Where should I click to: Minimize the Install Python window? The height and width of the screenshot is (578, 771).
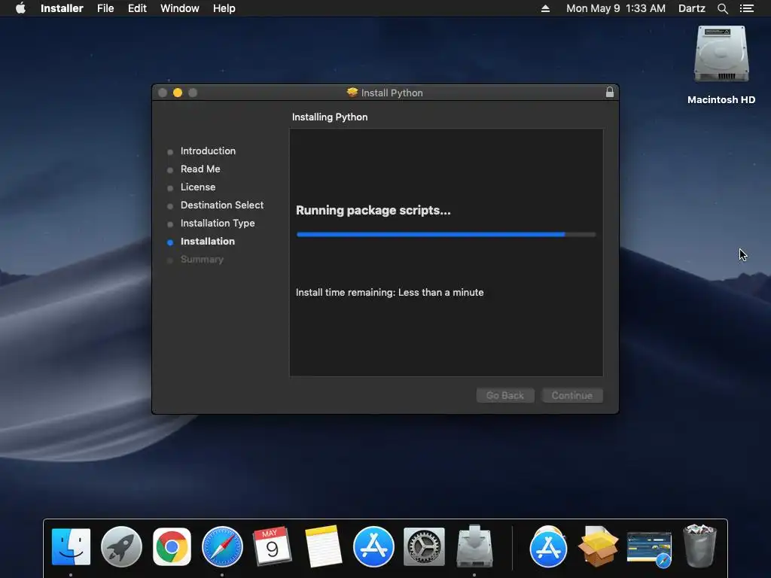pyautogui.click(x=178, y=93)
